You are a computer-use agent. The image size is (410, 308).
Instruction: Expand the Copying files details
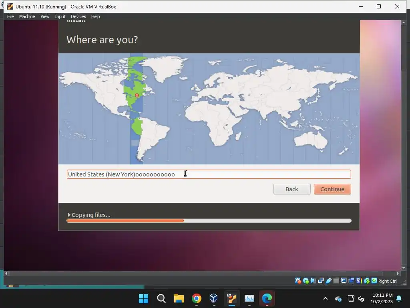coord(69,215)
